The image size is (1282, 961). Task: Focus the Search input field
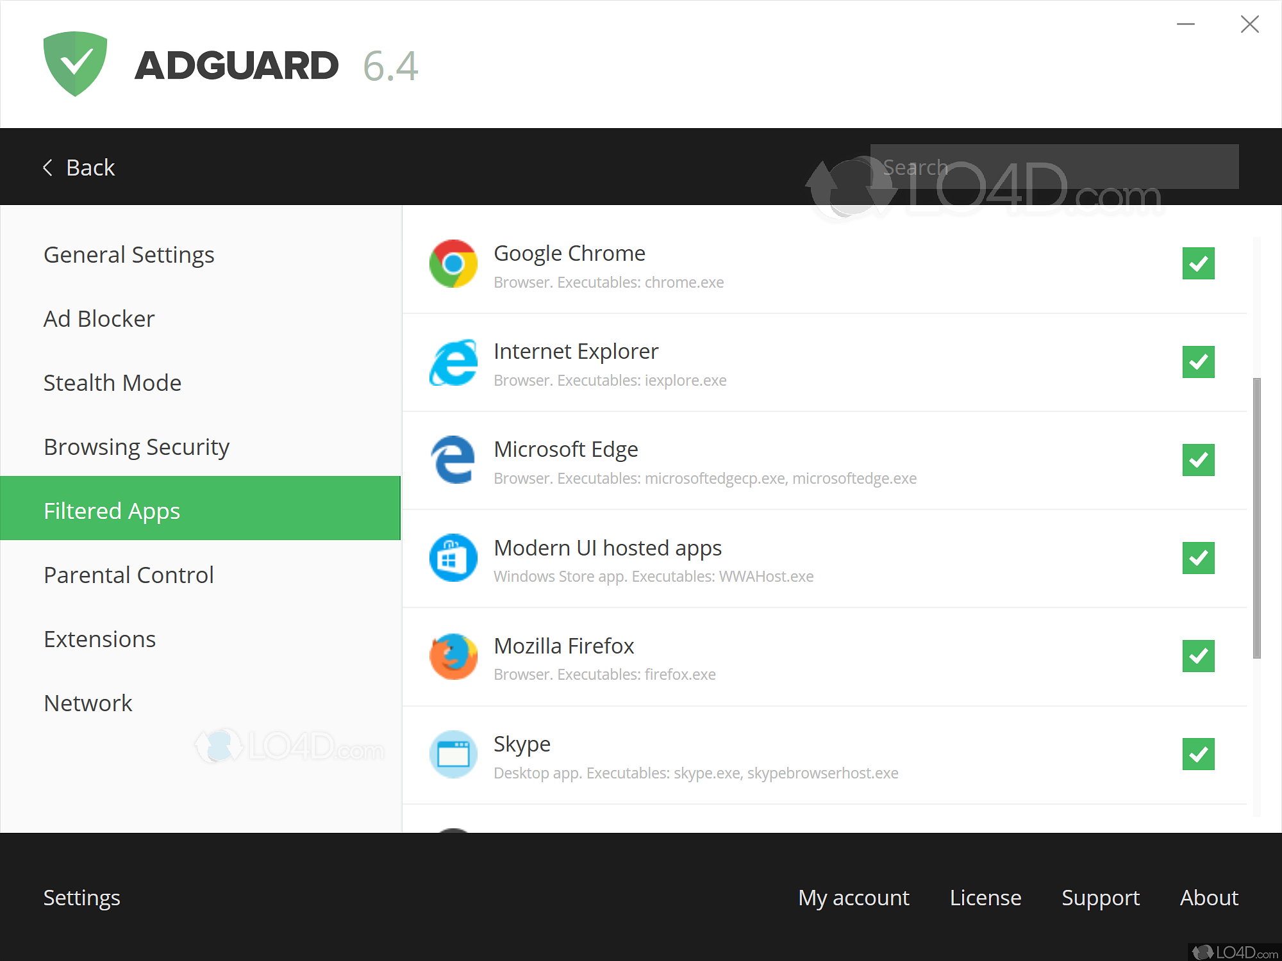pyautogui.click(x=1054, y=167)
